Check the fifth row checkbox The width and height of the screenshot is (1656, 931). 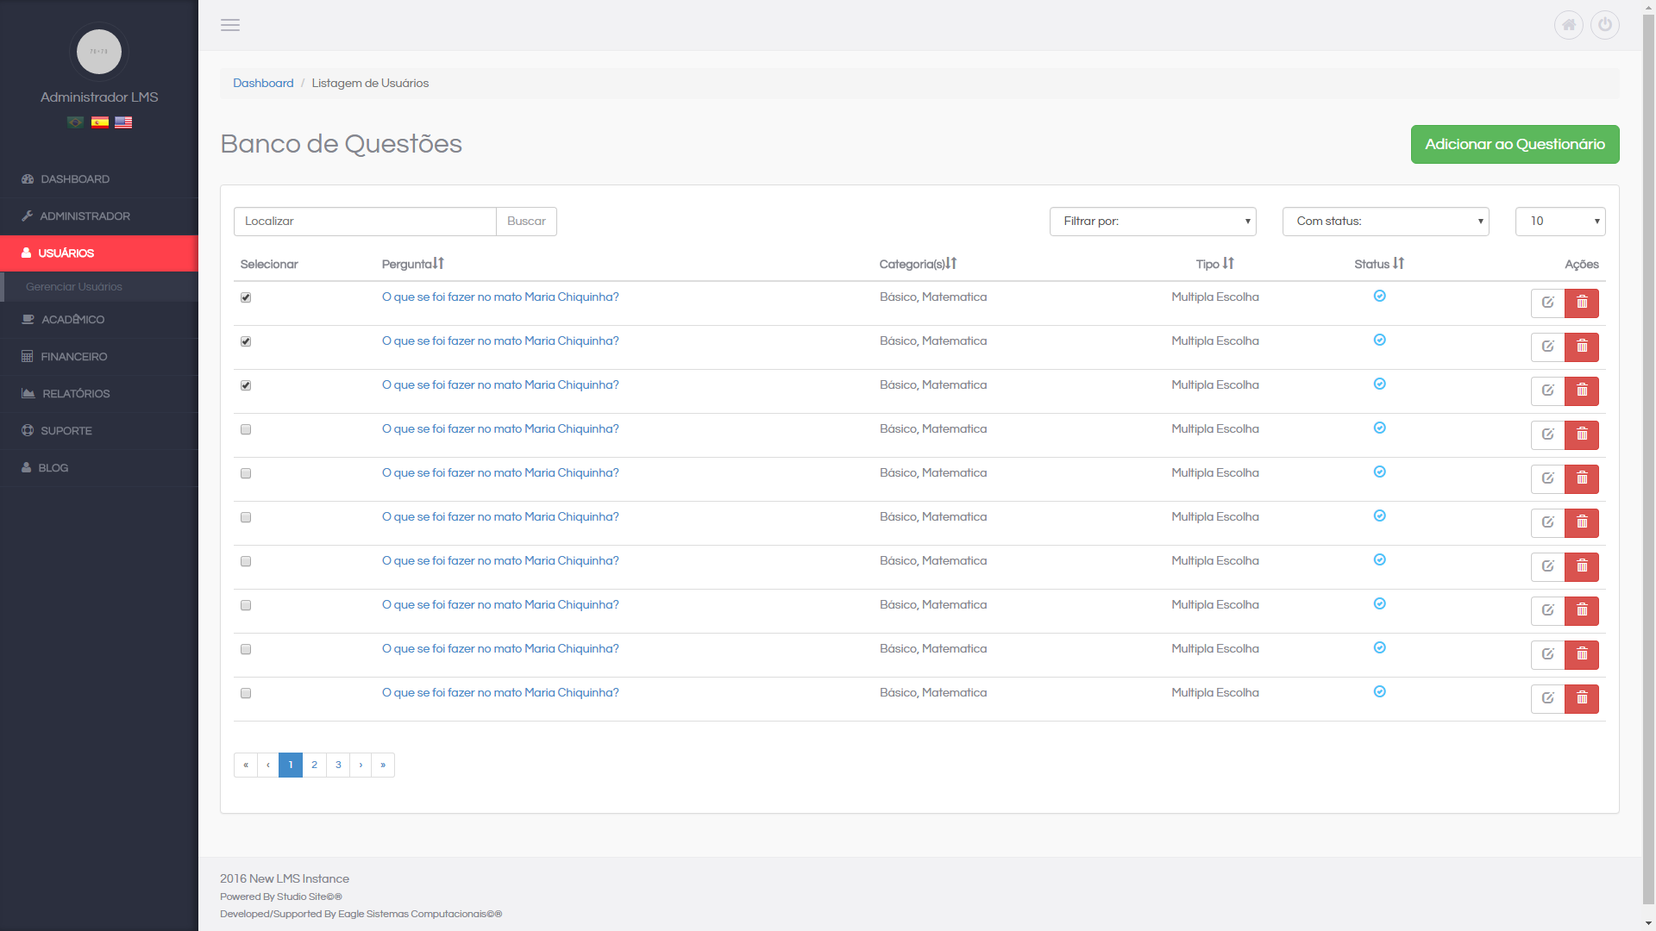tap(246, 473)
